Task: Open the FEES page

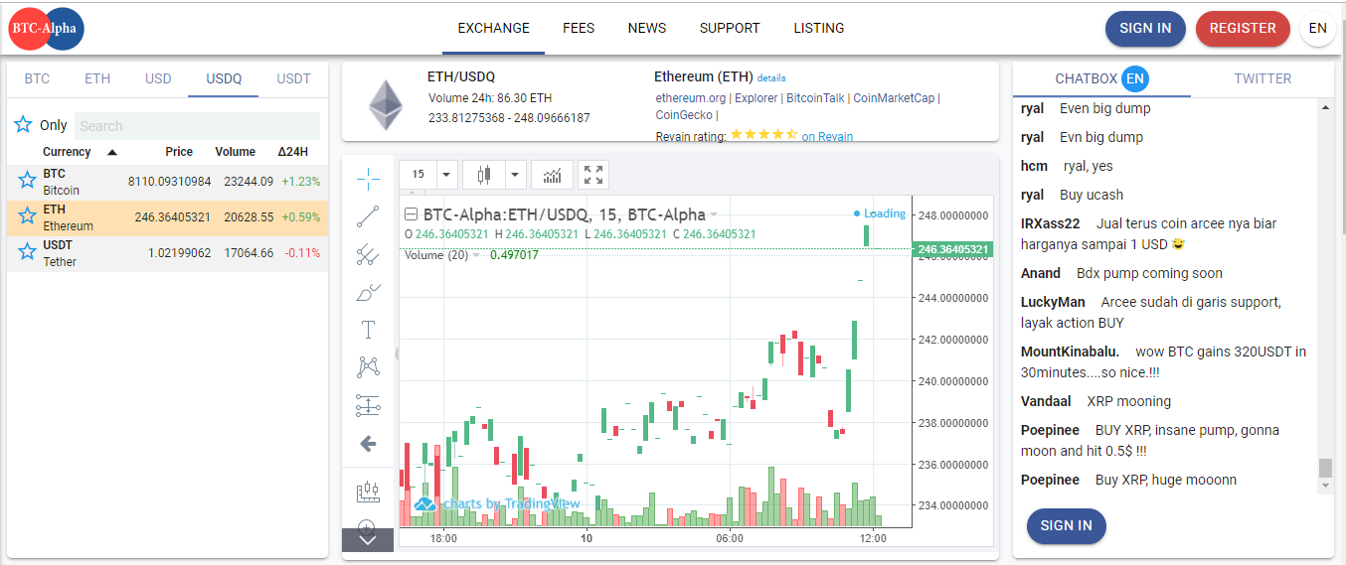Action: pyautogui.click(x=579, y=28)
